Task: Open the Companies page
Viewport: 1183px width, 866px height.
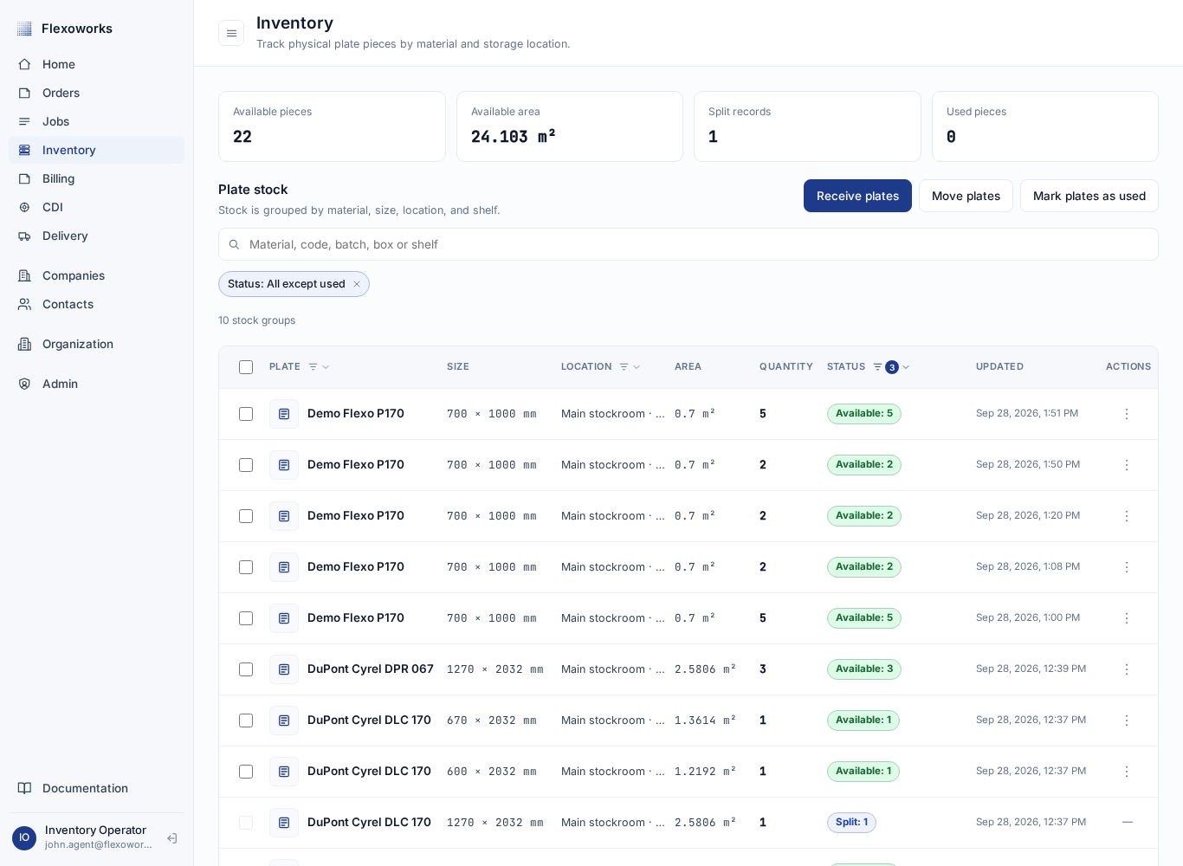Action: coord(96,275)
